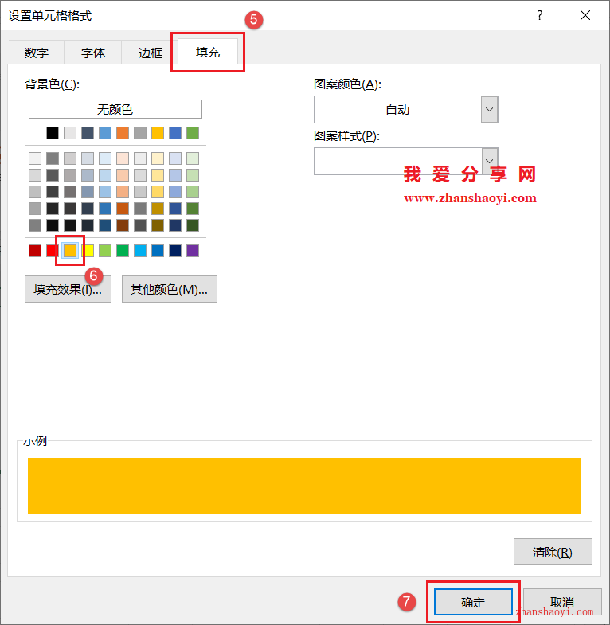Screen dimensions: 610x625
Task: Pick light gray swatch in theme row
Action: pyautogui.click(x=70, y=133)
